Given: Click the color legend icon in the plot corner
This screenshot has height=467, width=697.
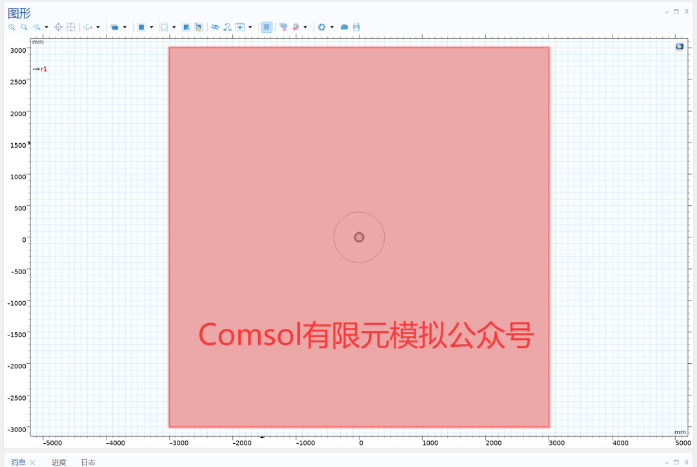Looking at the screenshot, I should click(x=680, y=46).
